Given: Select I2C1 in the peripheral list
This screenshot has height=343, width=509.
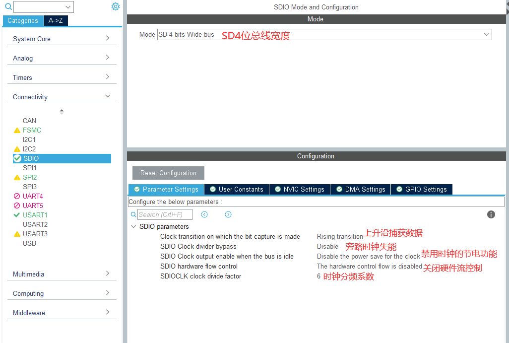Looking at the screenshot, I should tap(29, 139).
